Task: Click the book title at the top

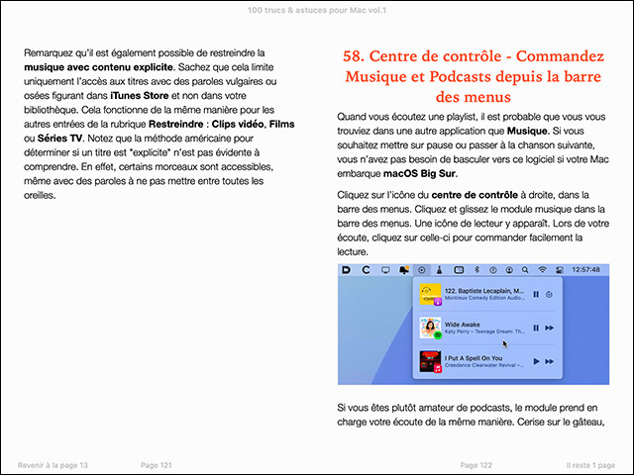Action: (316, 10)
